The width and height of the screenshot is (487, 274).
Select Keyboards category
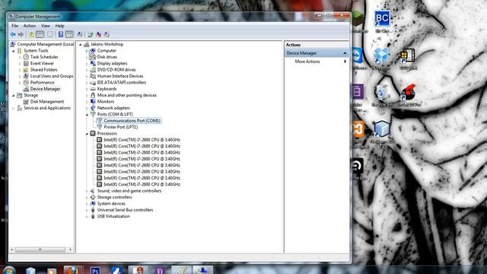[x=107, y=89]
